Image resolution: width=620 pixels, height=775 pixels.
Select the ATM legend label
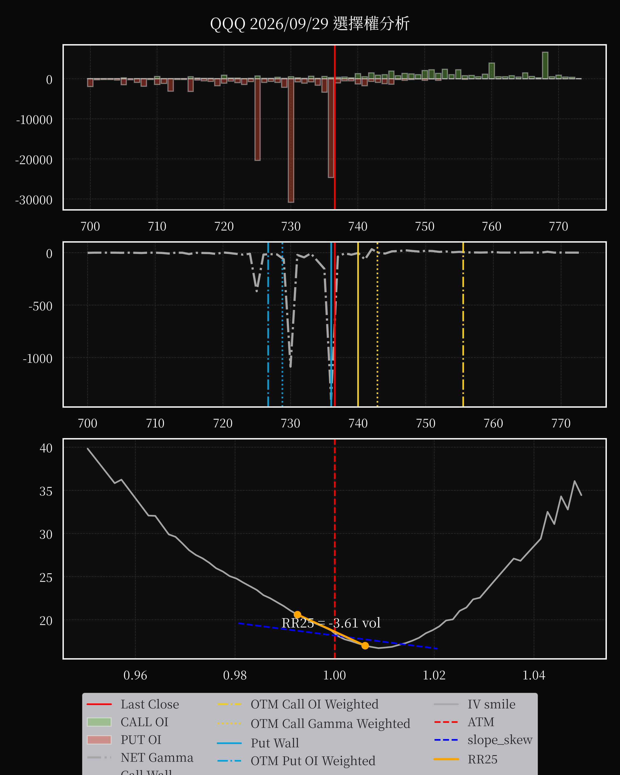pyautogui.click(x=481, y=722)
